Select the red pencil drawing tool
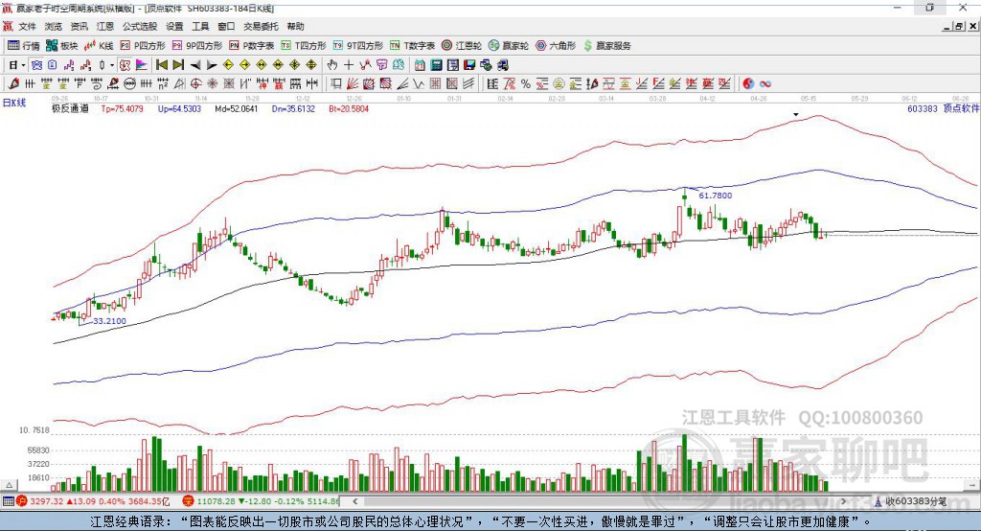This screenshot has height=531, width=981. click(x=13, y=84)
